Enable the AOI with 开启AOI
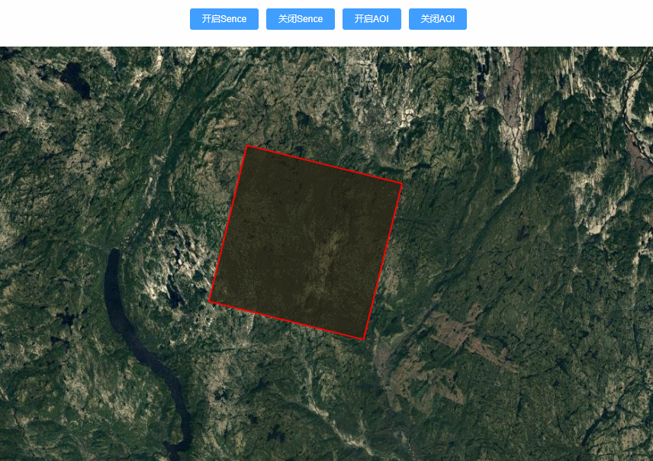Viewport: 653px width, 461px height. 372,19
